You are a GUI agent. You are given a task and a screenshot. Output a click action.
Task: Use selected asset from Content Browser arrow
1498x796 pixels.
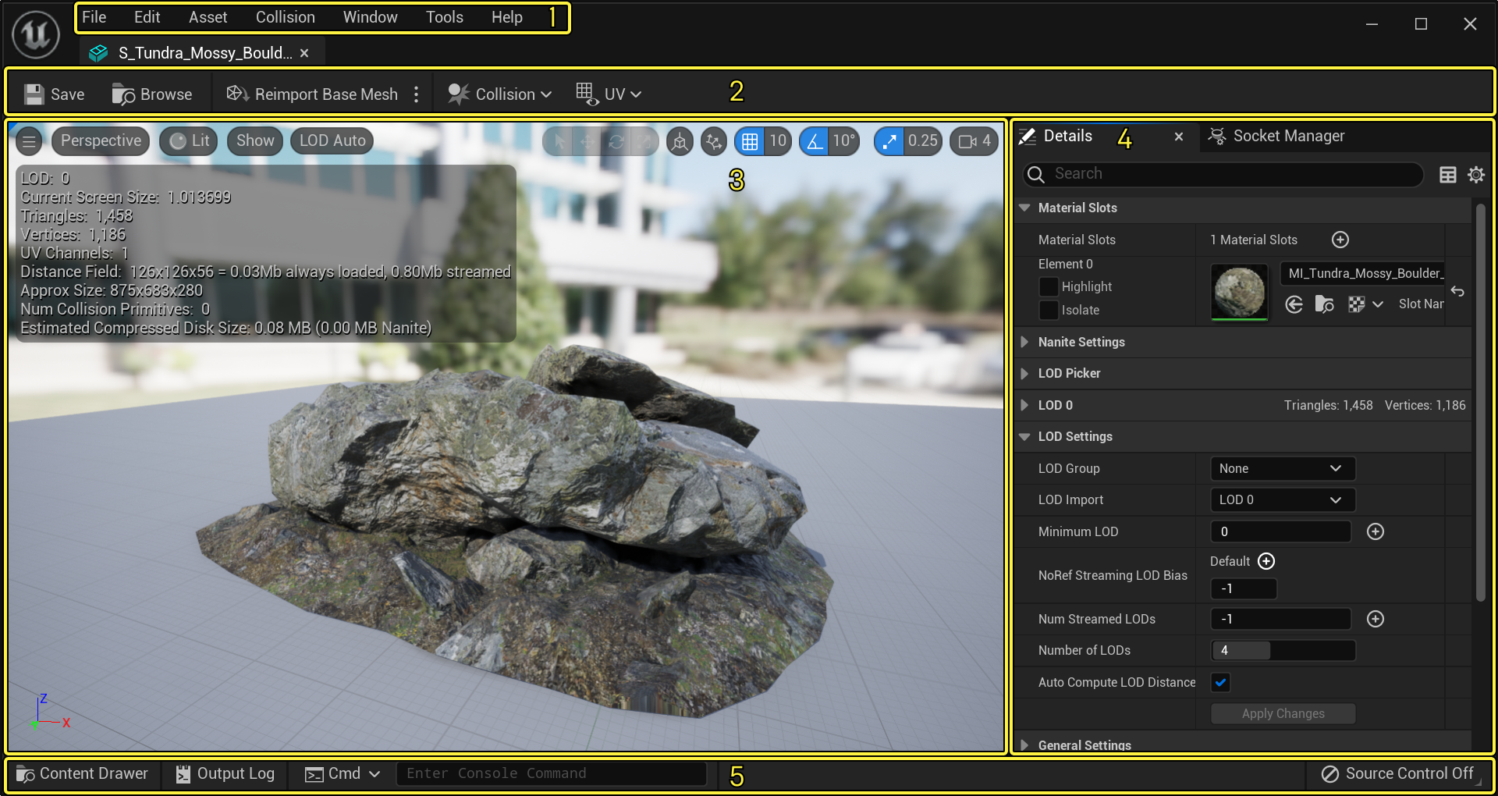[1294, 304]
